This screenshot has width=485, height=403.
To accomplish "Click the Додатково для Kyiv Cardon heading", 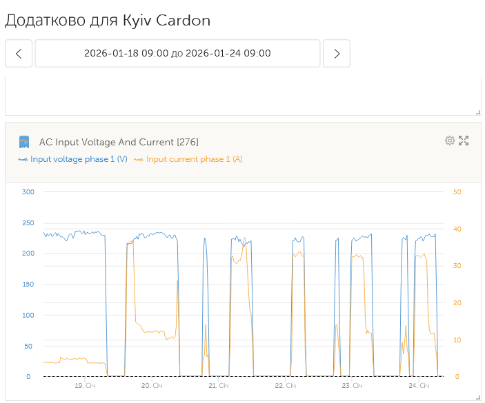I will [x=108, y=21].
